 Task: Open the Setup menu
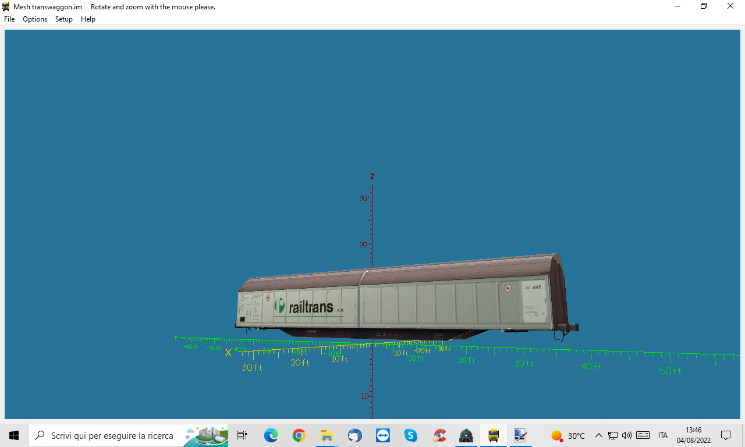(64, 19)
